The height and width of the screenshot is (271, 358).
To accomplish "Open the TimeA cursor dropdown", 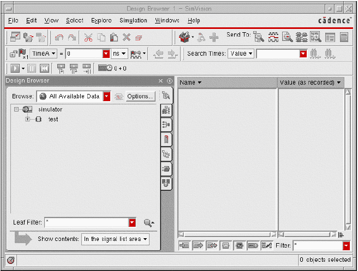I will 43,54.
